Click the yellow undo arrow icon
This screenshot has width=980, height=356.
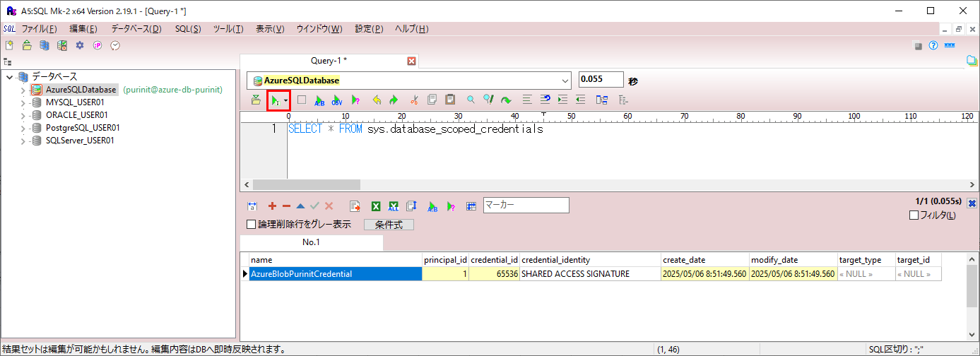click(377, 100)
